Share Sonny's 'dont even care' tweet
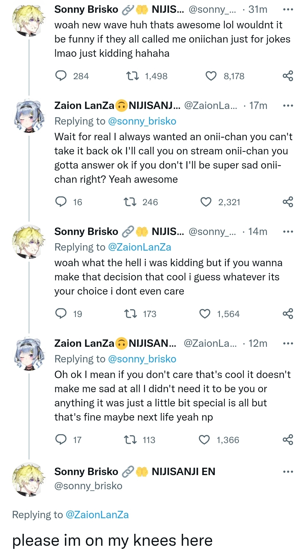This screenshot has width=306, height=550. click(288, 314)
